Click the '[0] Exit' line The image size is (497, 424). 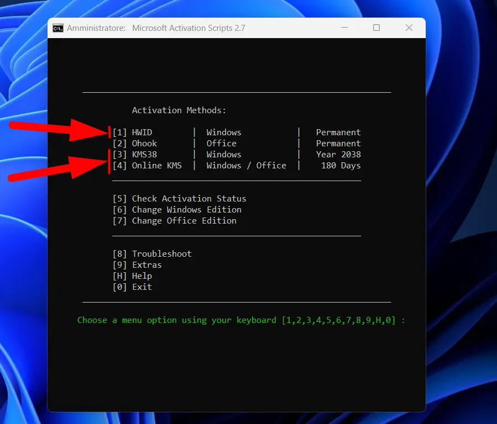coord(133,287)
